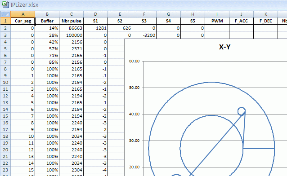Click the F_DEC header cell

click(265, 21)
